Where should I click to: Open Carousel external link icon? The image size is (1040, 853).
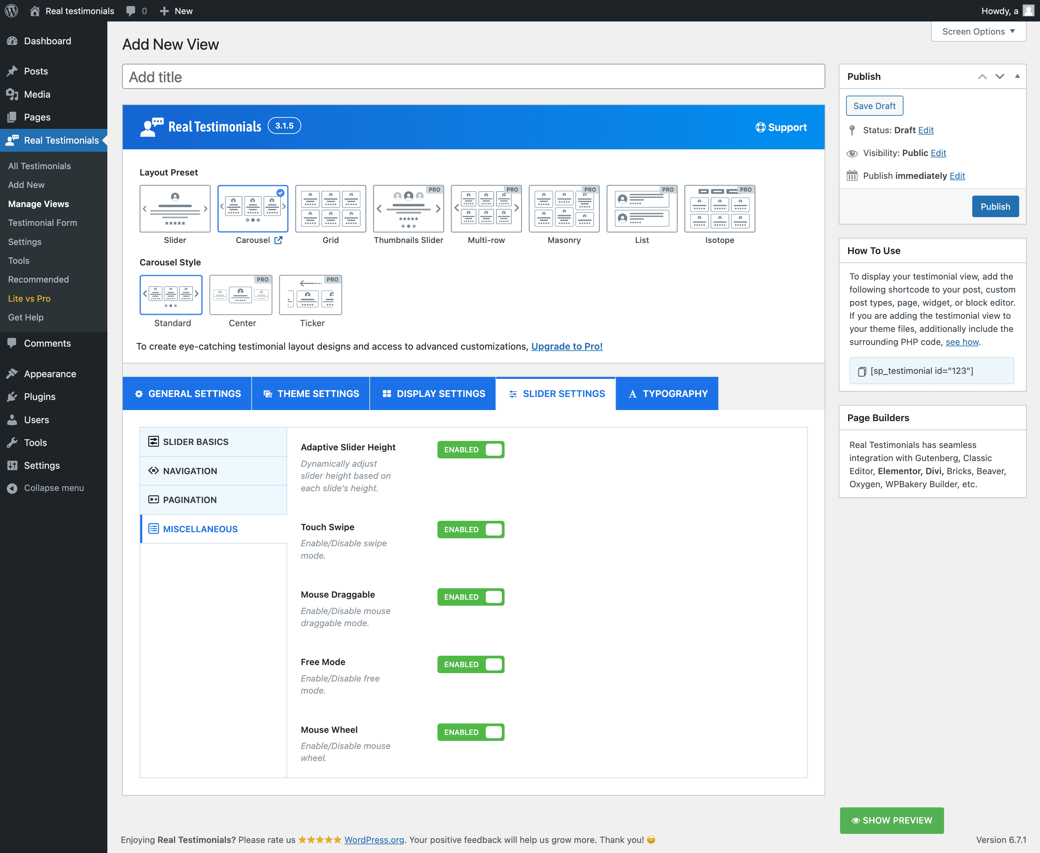tap(278, 240)
